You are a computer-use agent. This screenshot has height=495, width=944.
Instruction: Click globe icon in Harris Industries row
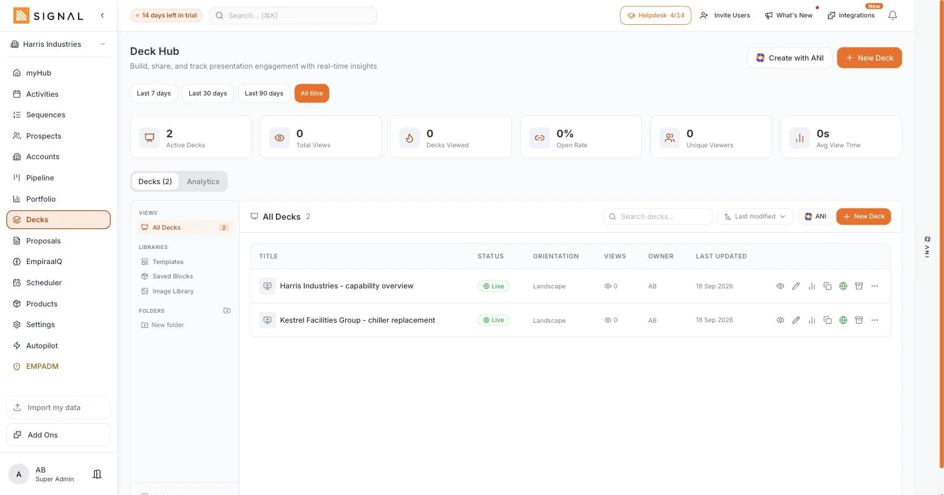(x=843, y=286)
